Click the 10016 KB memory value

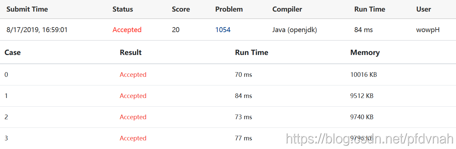(x=363, y=75)
